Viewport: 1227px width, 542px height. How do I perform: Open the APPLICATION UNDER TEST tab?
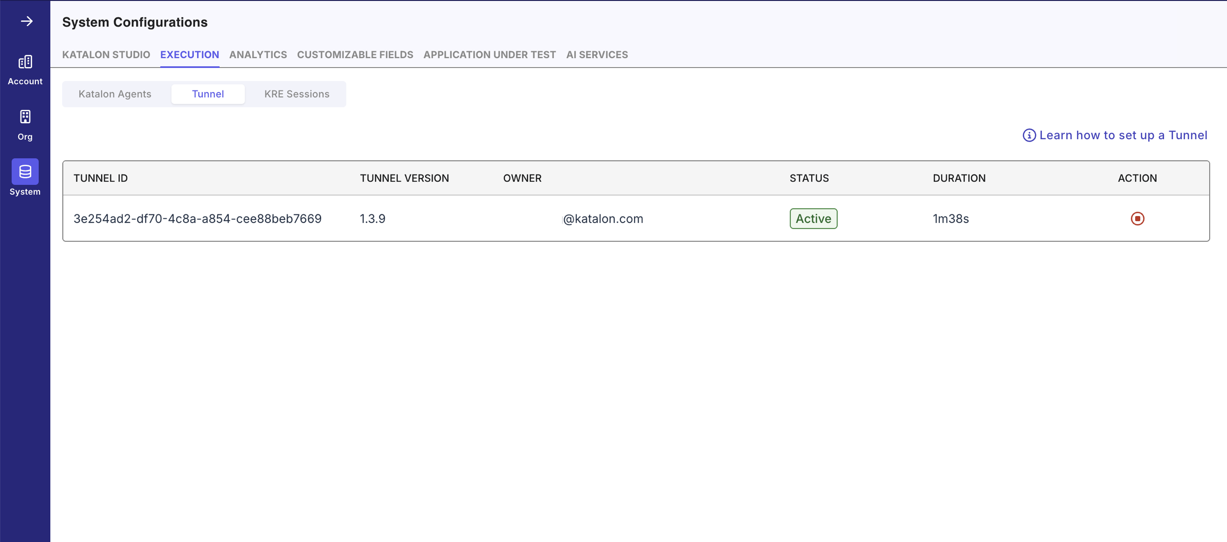click(489, 55)
